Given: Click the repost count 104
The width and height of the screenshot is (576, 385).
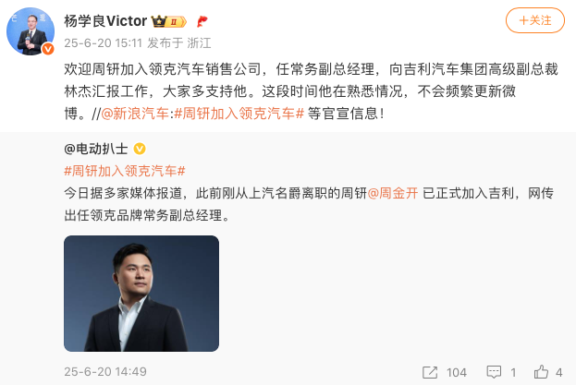Looking at the screenshot, I should [x=457, y=372].
